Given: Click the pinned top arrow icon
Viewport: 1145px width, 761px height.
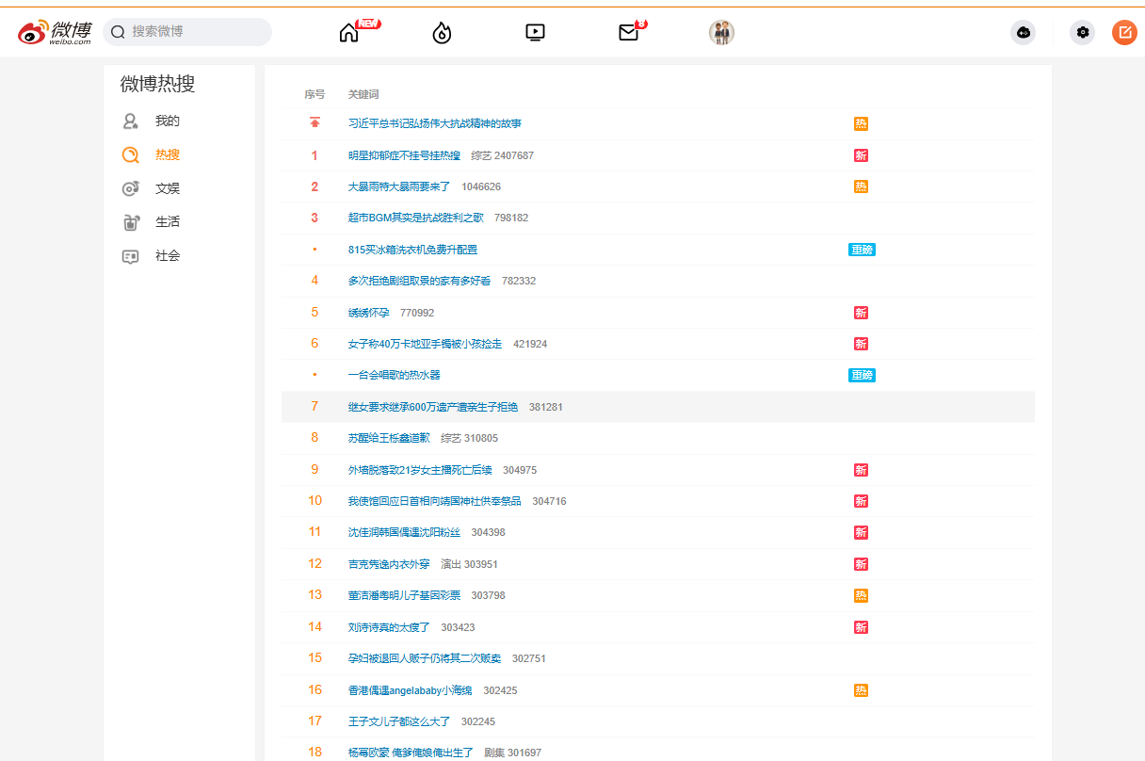Looking at the screenshot, I should [314, 123].
